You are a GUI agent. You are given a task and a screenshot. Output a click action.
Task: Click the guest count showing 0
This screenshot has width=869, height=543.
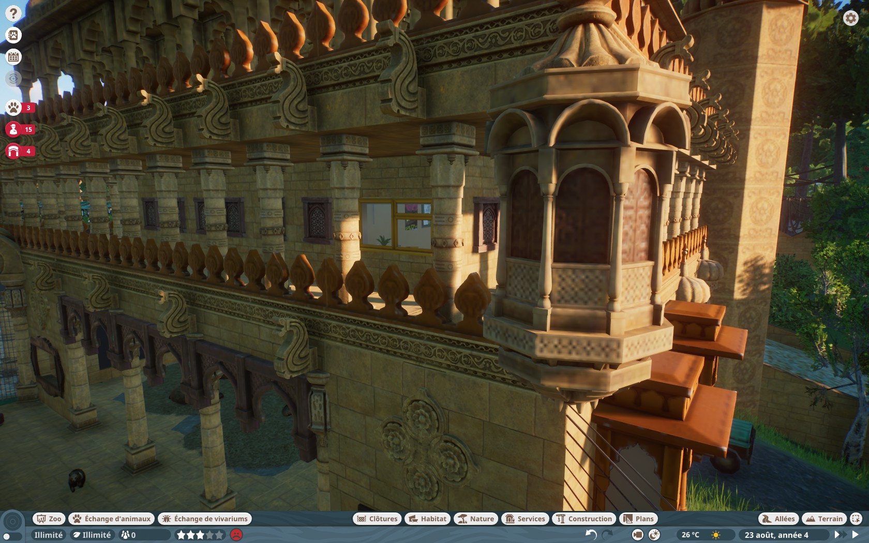[144, 535]
